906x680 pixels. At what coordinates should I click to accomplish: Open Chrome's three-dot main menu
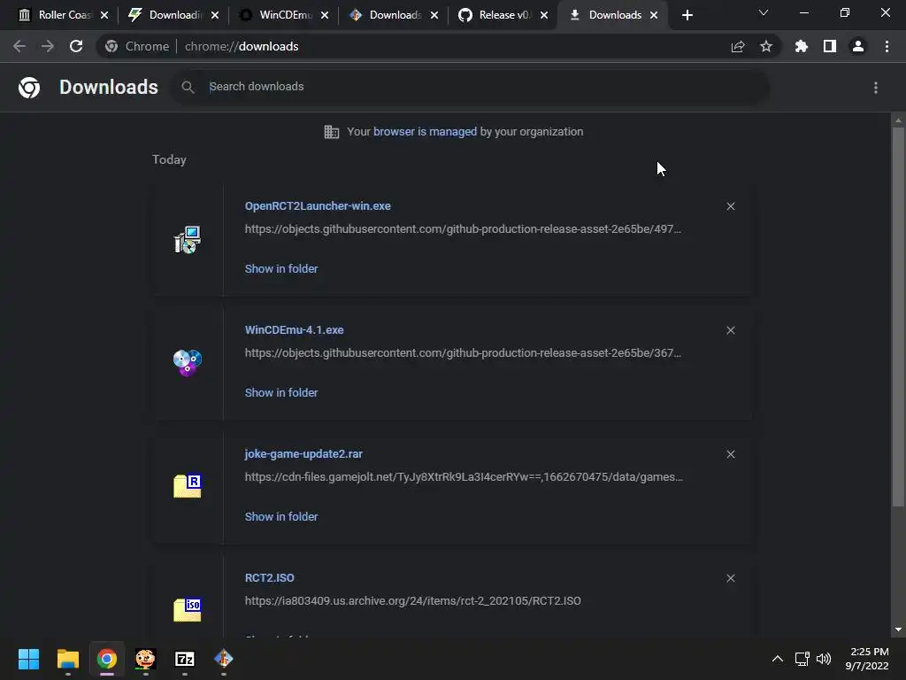(887, 46)
